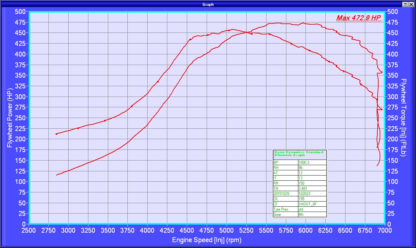Click the 1000.3 value cell

click(312, 163)
